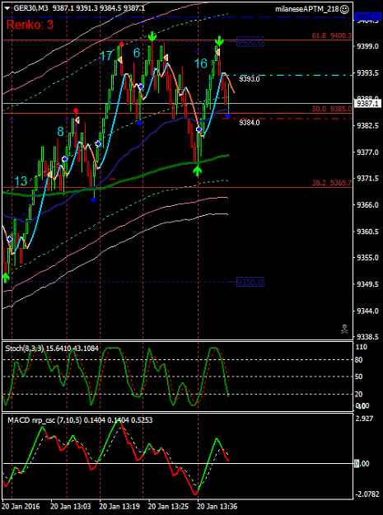This screenshot has width=383, height=515.
Task: Select the 9400.0 boxed price level label
Action: coord(250,42)
